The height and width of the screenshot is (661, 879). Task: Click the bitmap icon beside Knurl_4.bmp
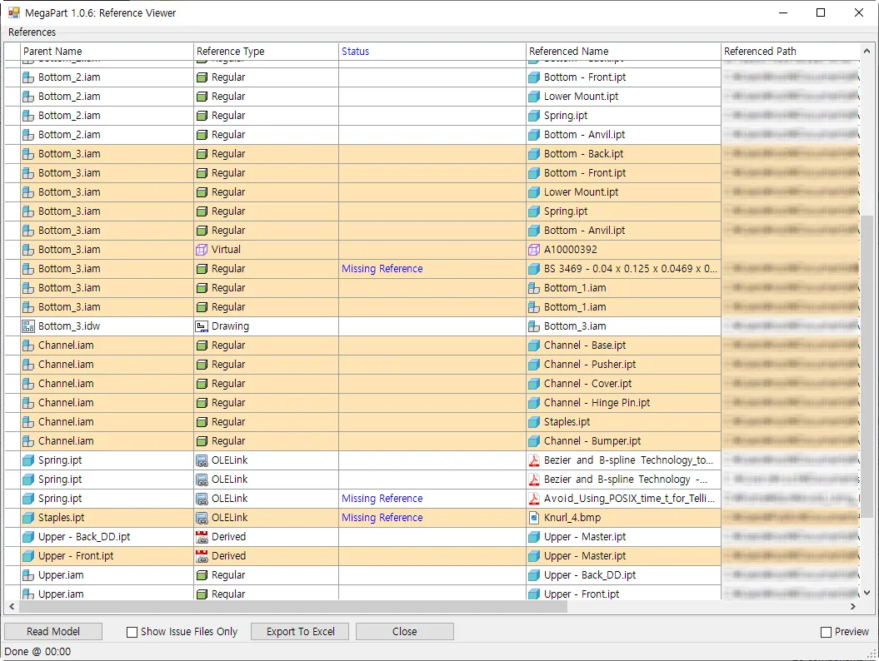click(534, 518)
